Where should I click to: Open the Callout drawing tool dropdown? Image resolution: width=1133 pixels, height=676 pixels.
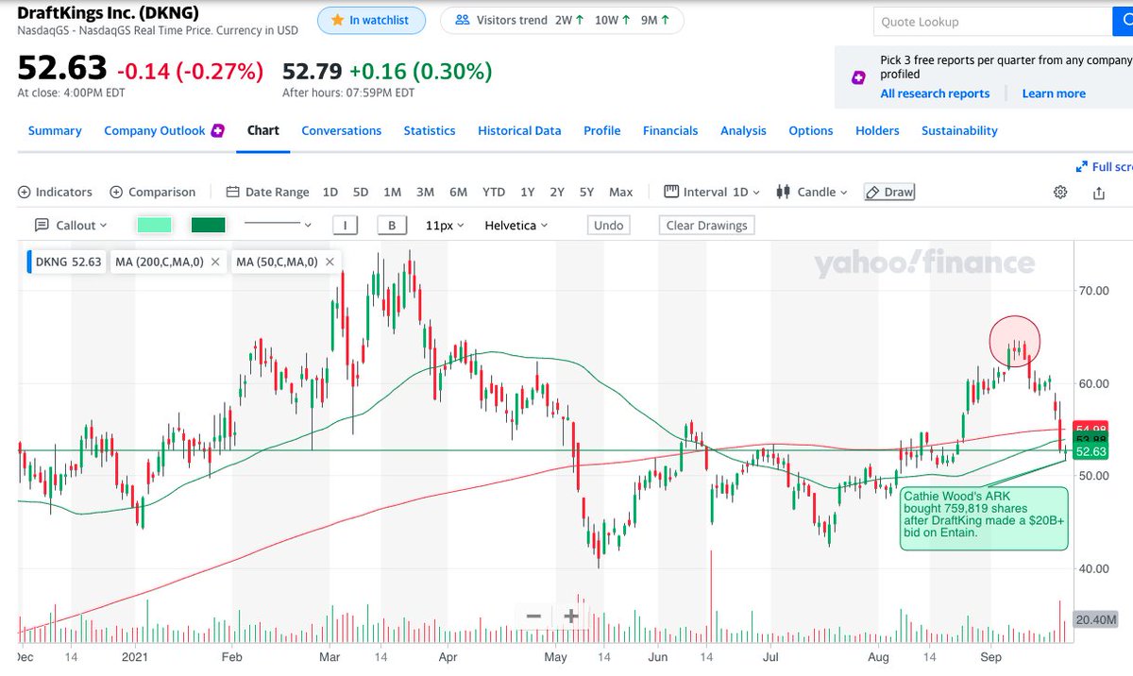coord(71,225)
